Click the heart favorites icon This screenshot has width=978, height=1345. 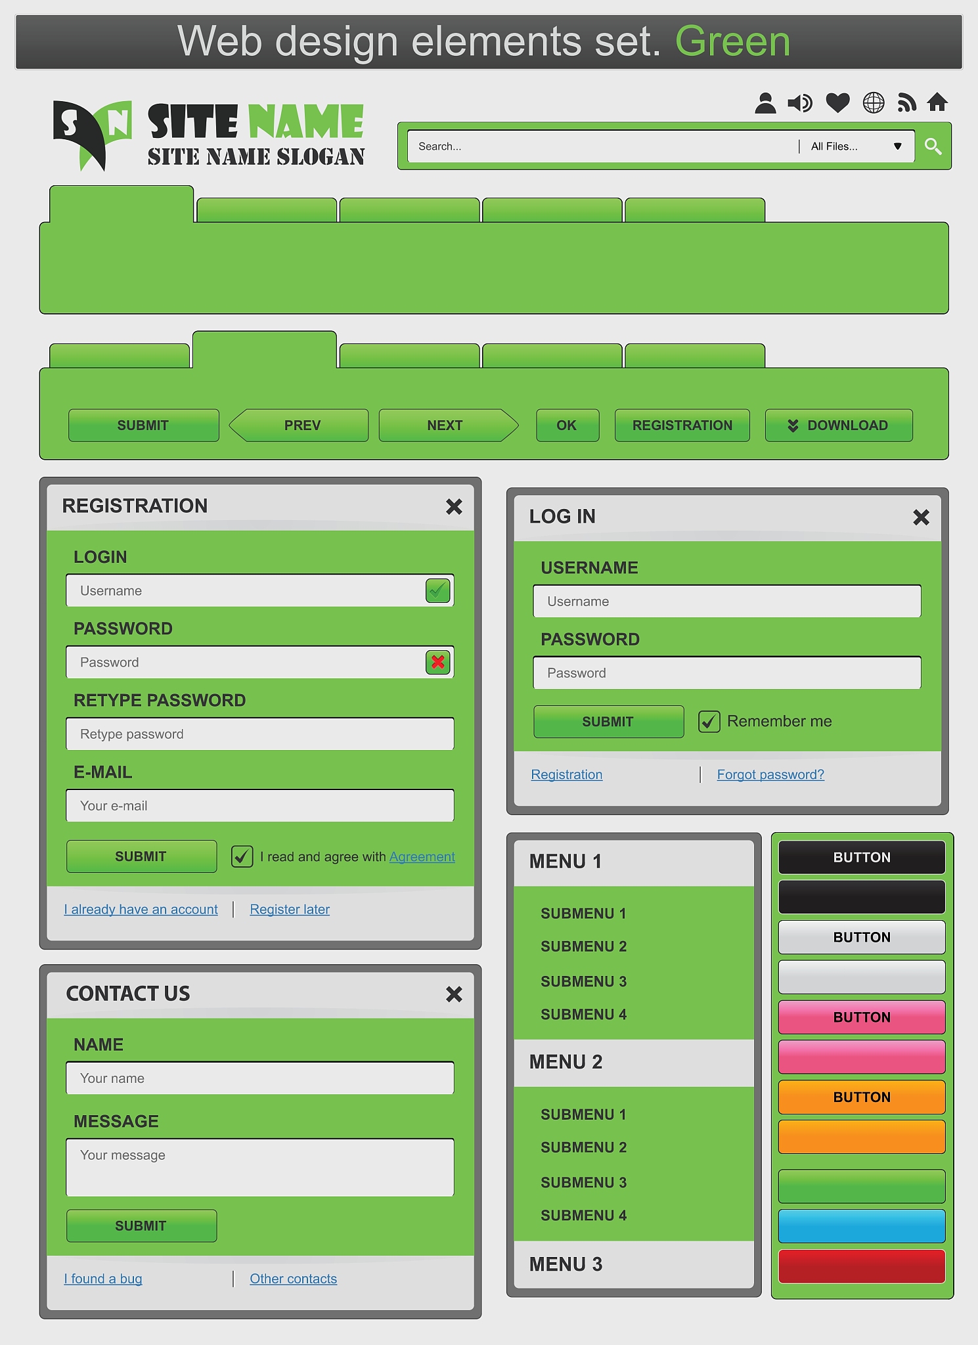(x=837, y=103)
